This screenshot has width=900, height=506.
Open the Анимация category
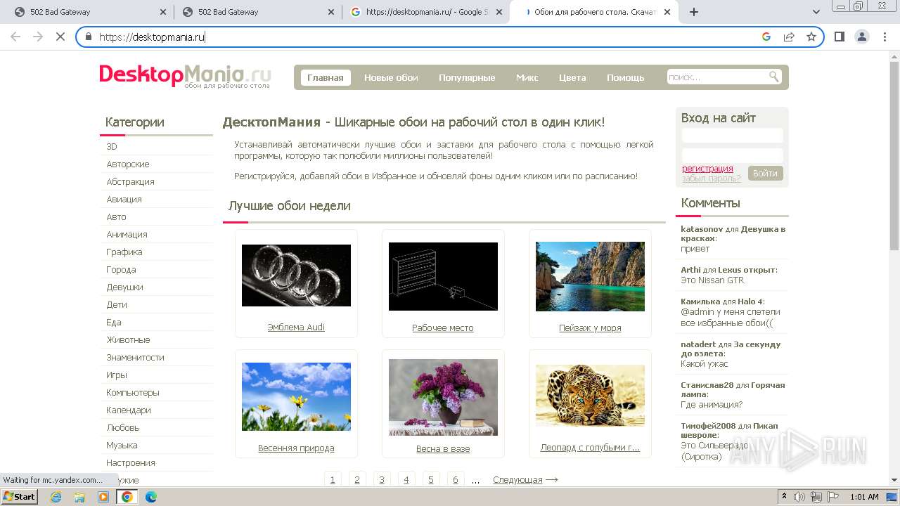[127, 234]
